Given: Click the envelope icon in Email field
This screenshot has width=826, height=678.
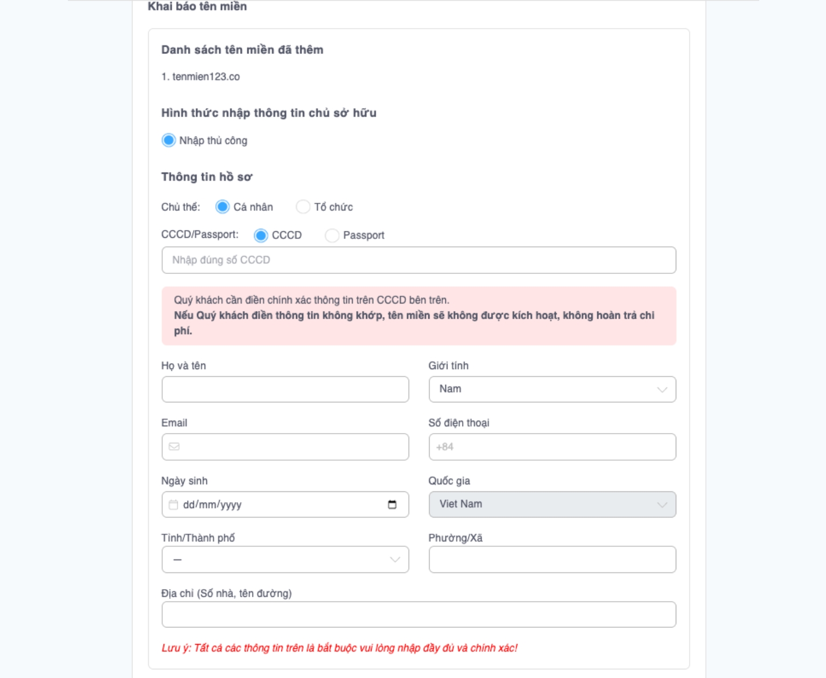Looking at the screenshot, I should 174,447.
